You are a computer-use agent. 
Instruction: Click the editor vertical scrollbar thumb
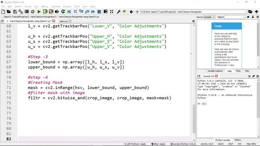[x=194, y=119]
